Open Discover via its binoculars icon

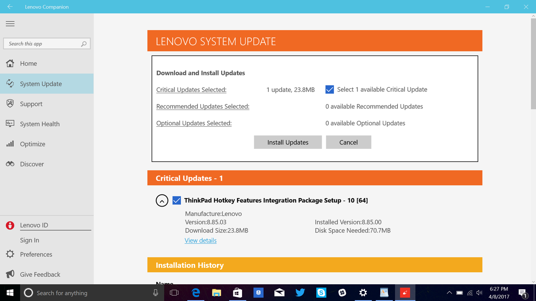[x=10, y=164]
